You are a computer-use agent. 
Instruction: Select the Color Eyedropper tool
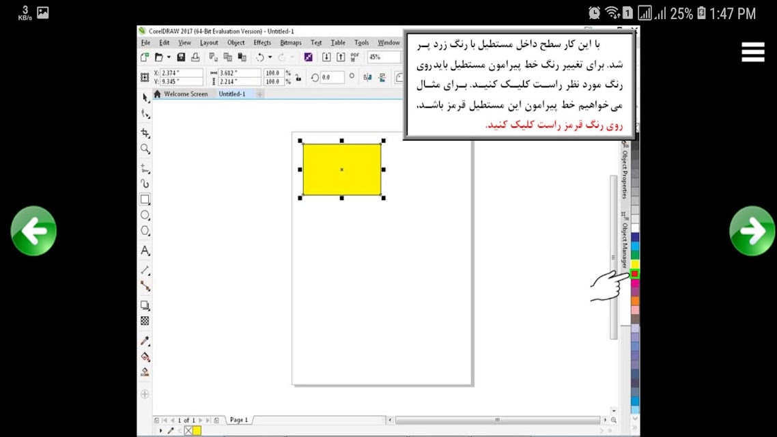145,341
